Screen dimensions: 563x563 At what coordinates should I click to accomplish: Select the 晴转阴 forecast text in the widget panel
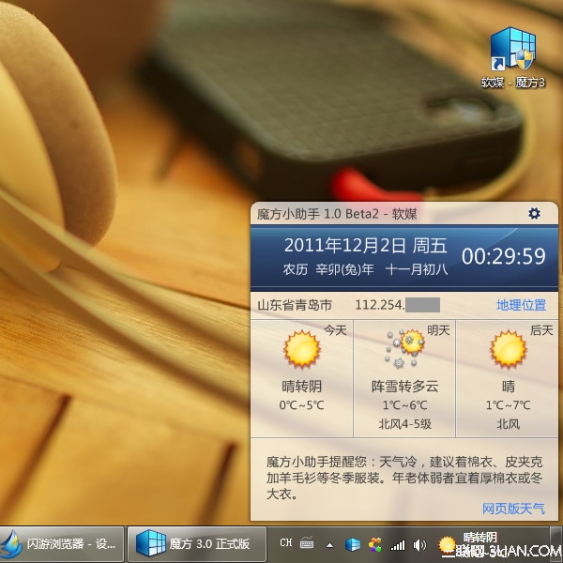click(301, 387)
